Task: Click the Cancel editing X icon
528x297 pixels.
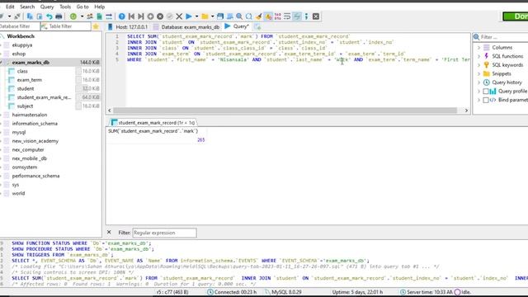Action: pos(179,16)
